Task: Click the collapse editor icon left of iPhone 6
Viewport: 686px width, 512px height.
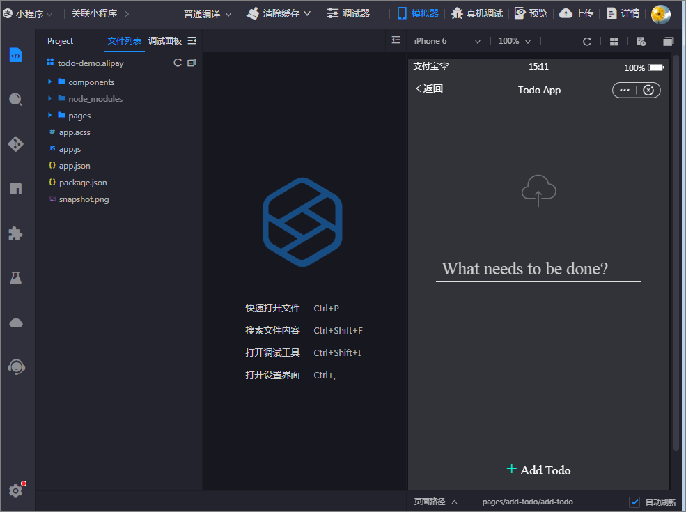Action: point(396,40)
